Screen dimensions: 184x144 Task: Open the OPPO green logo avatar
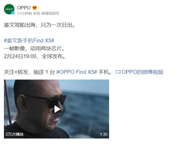point(9,9)
